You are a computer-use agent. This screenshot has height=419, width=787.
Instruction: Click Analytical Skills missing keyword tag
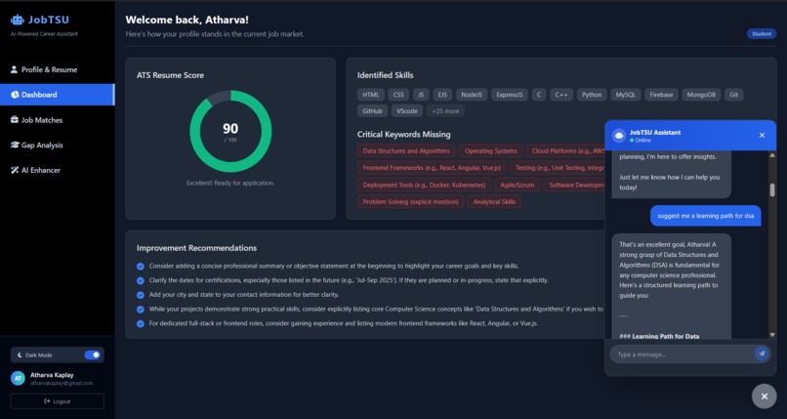[494, 202]
